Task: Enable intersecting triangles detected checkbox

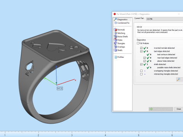Action: coord(141,74)
